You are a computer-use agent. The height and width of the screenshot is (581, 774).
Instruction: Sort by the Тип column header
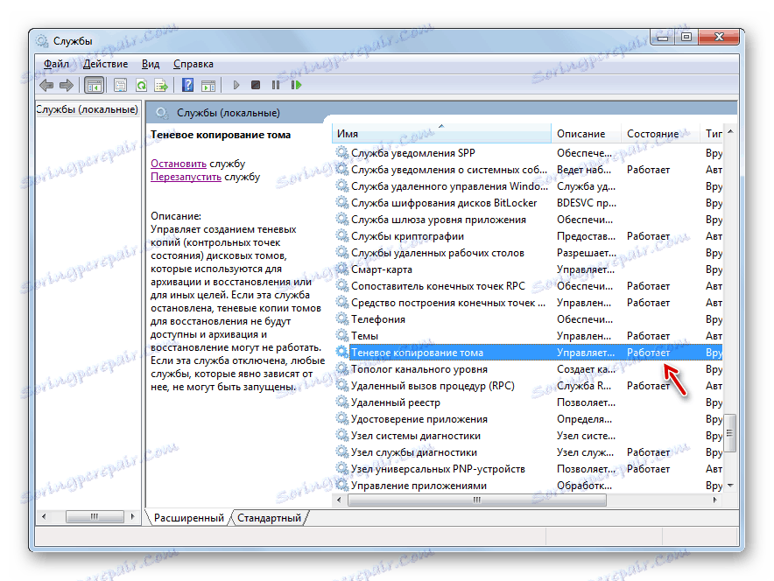pos(712,134)
